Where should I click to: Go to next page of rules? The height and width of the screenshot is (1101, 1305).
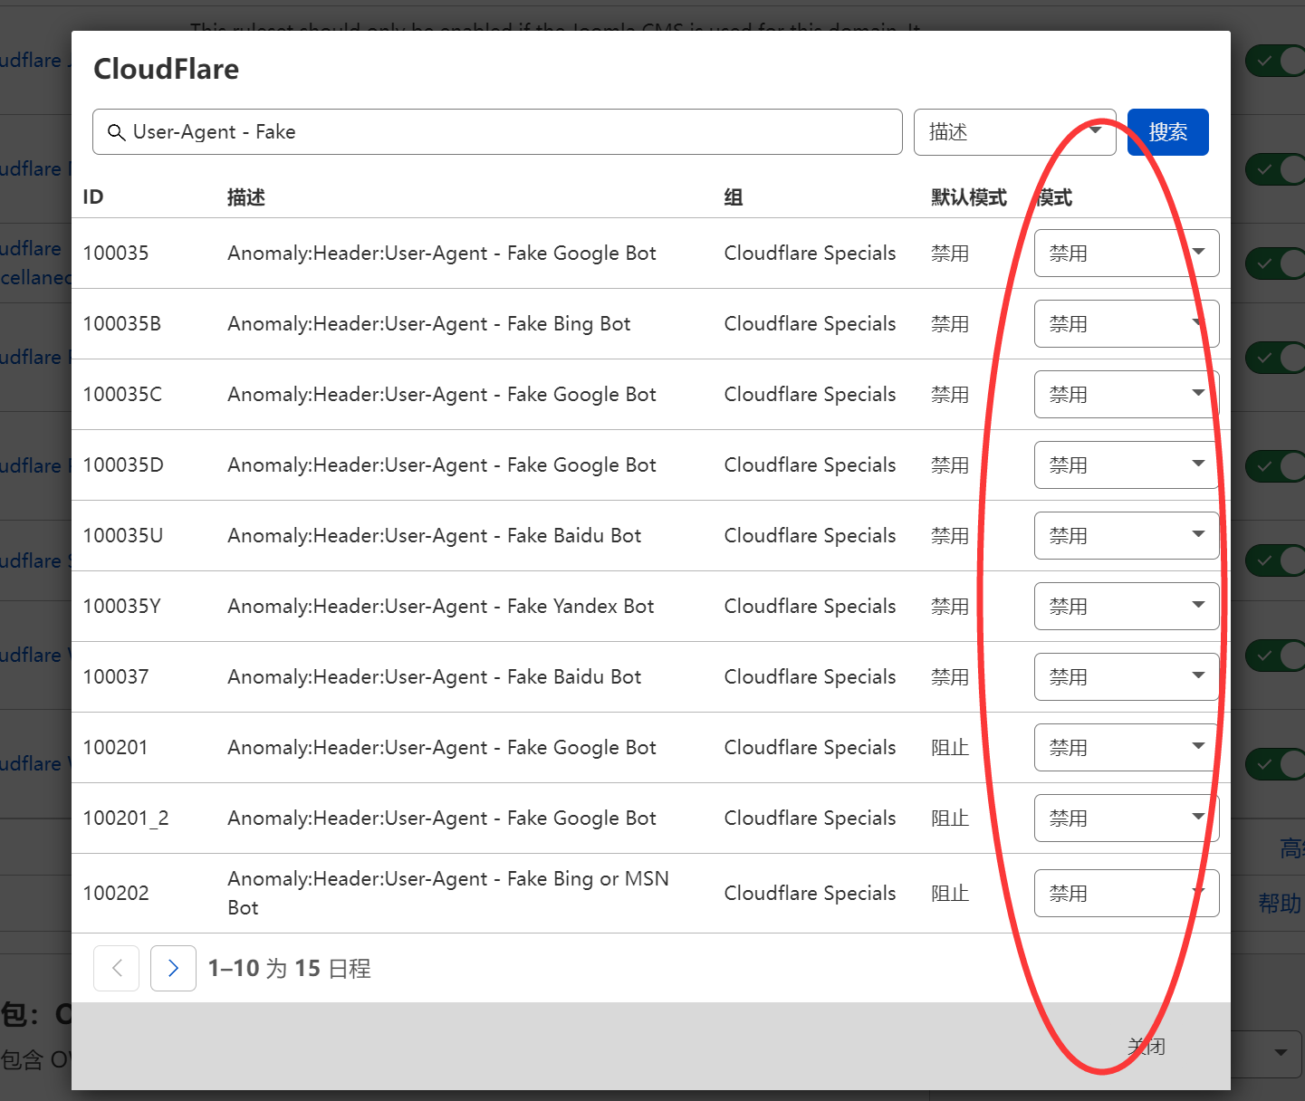coord(173,968)
